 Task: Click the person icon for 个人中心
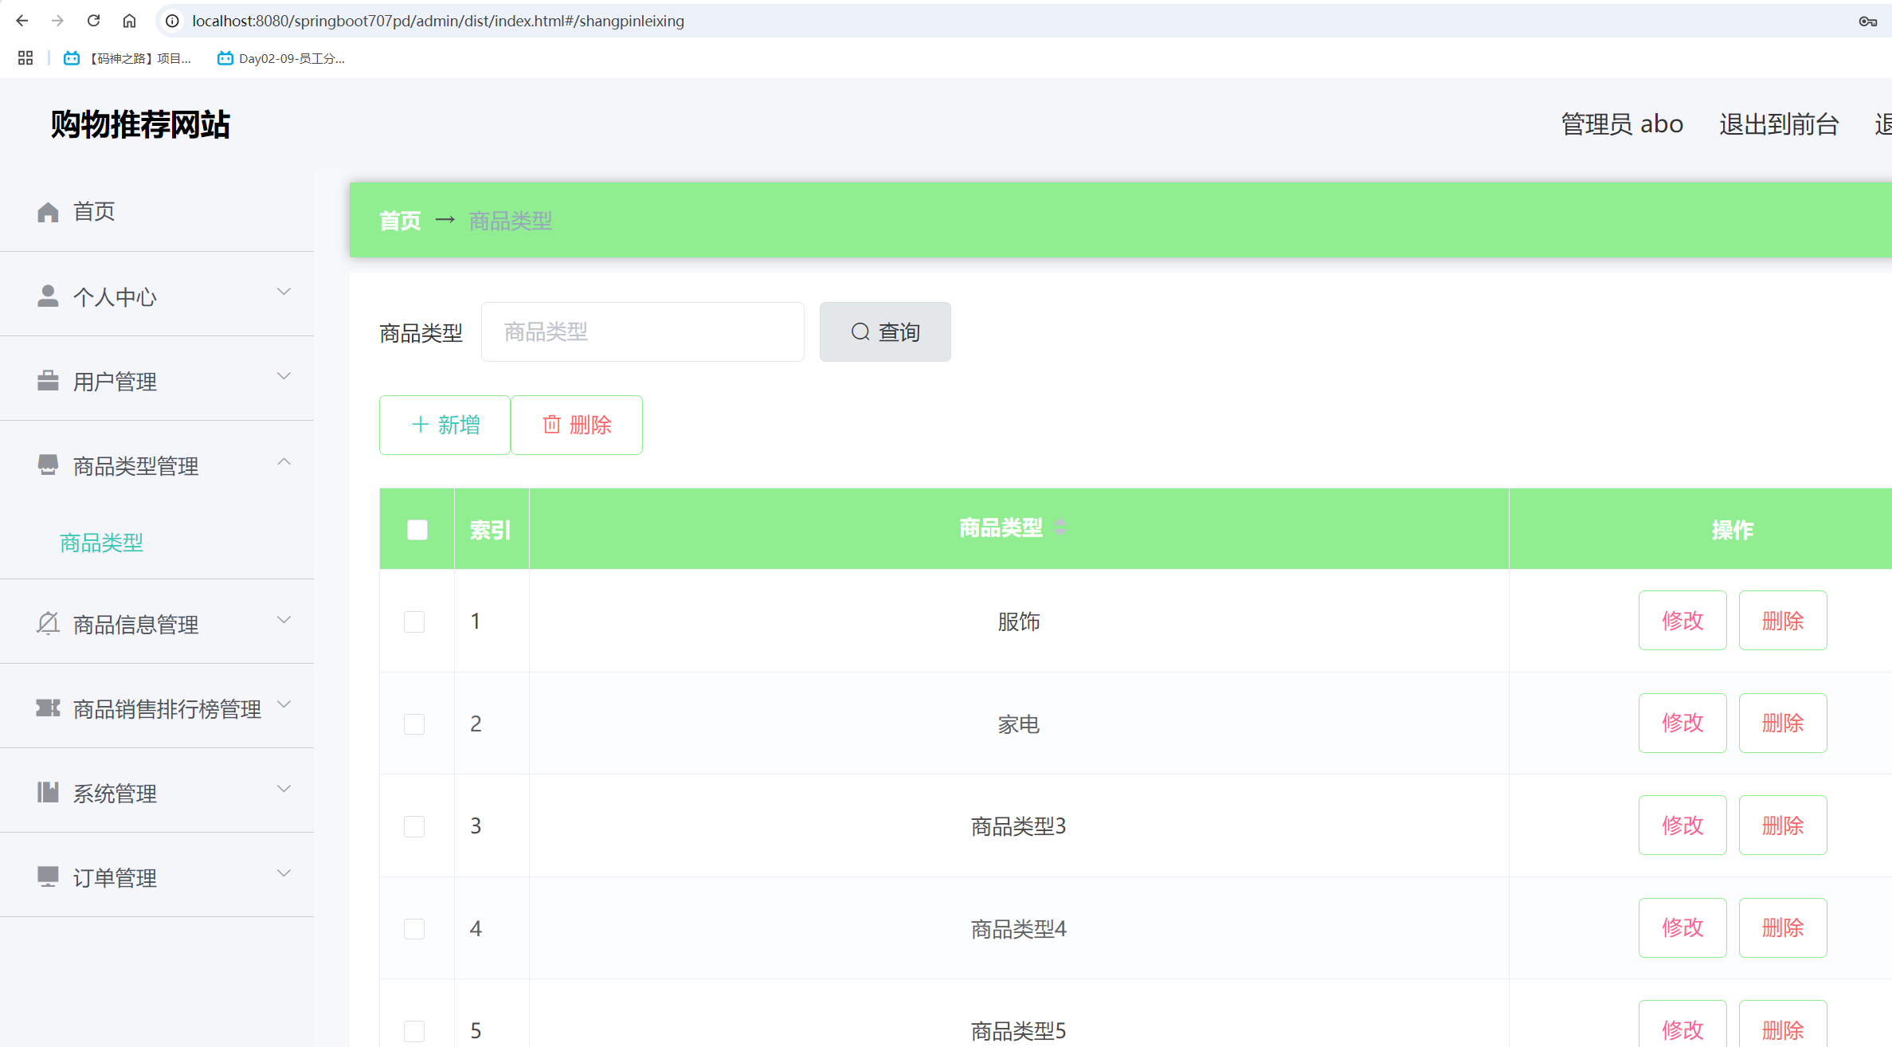[48, 296]
